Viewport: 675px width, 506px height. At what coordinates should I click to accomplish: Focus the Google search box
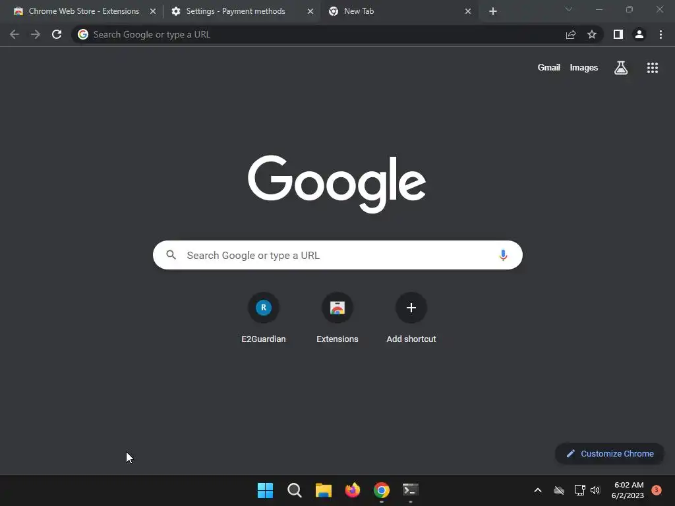337,255
